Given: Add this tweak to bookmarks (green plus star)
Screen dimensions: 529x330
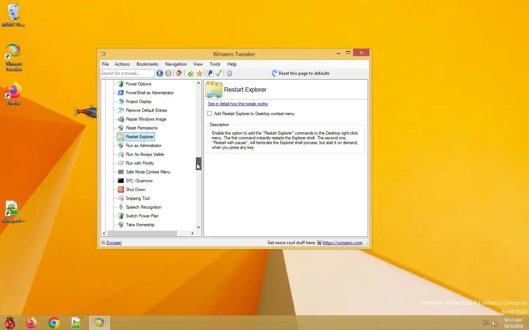Looking at the screenshot, I should coord(190,73).
